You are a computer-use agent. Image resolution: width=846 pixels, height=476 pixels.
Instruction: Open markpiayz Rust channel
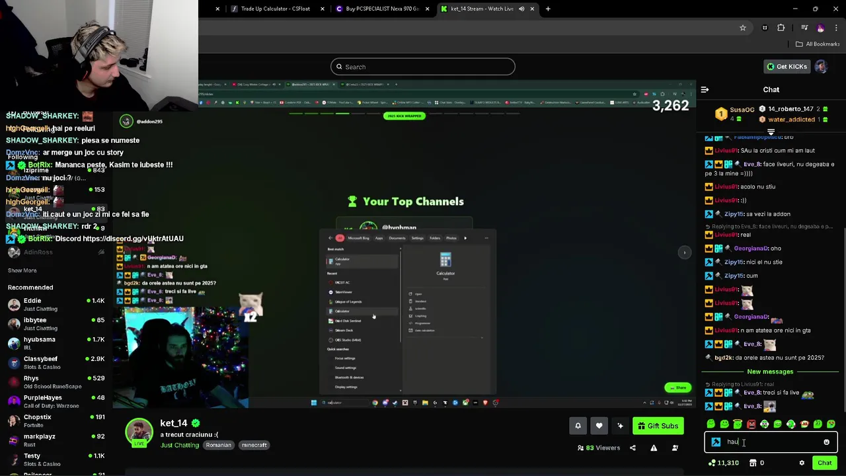click(56, 440)
